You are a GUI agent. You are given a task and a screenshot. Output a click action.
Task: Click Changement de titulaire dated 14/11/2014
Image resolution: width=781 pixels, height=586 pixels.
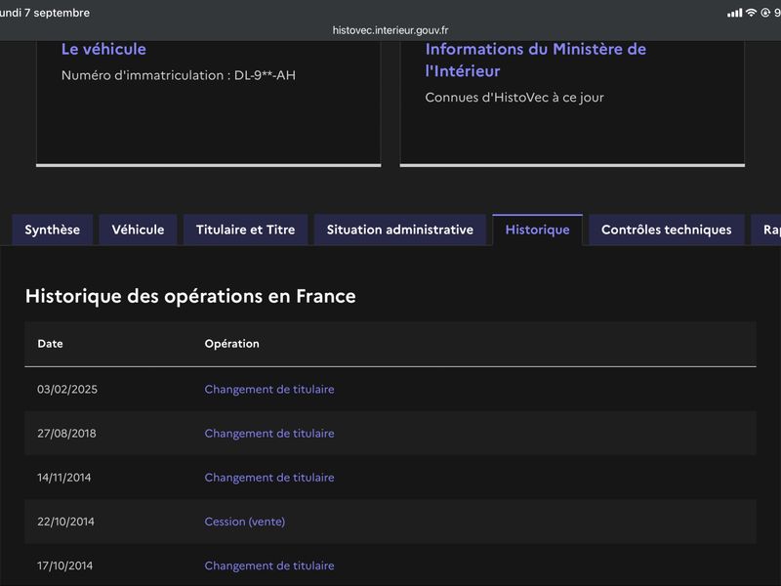pos(269,478)
